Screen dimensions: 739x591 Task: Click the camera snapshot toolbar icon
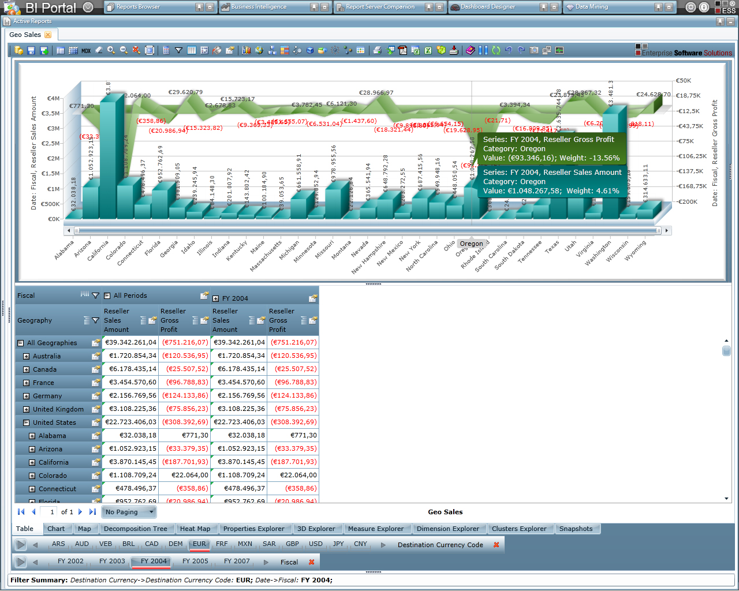click(534, 50)
